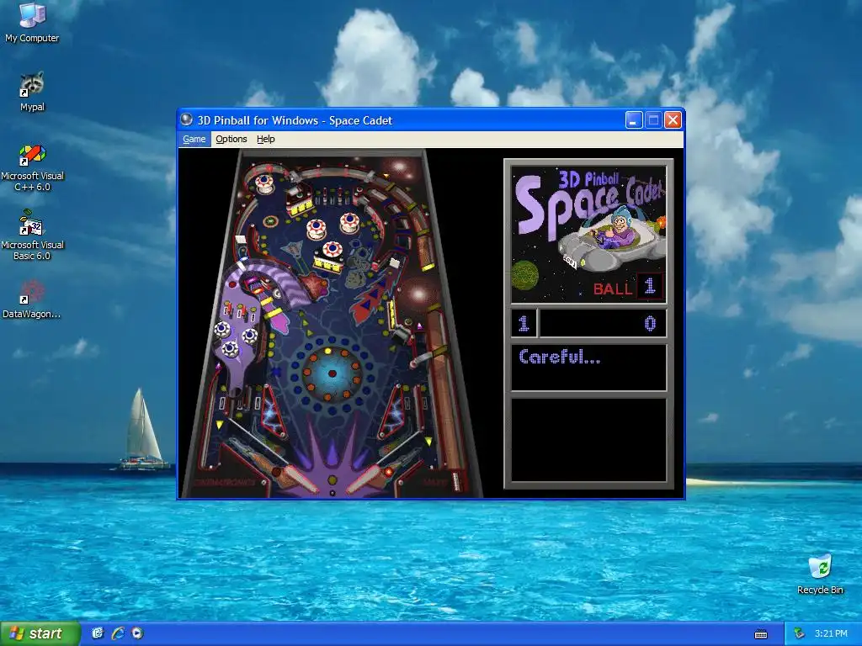Click the My Computer desktop icon
The image size is (862, 646).
32,23
